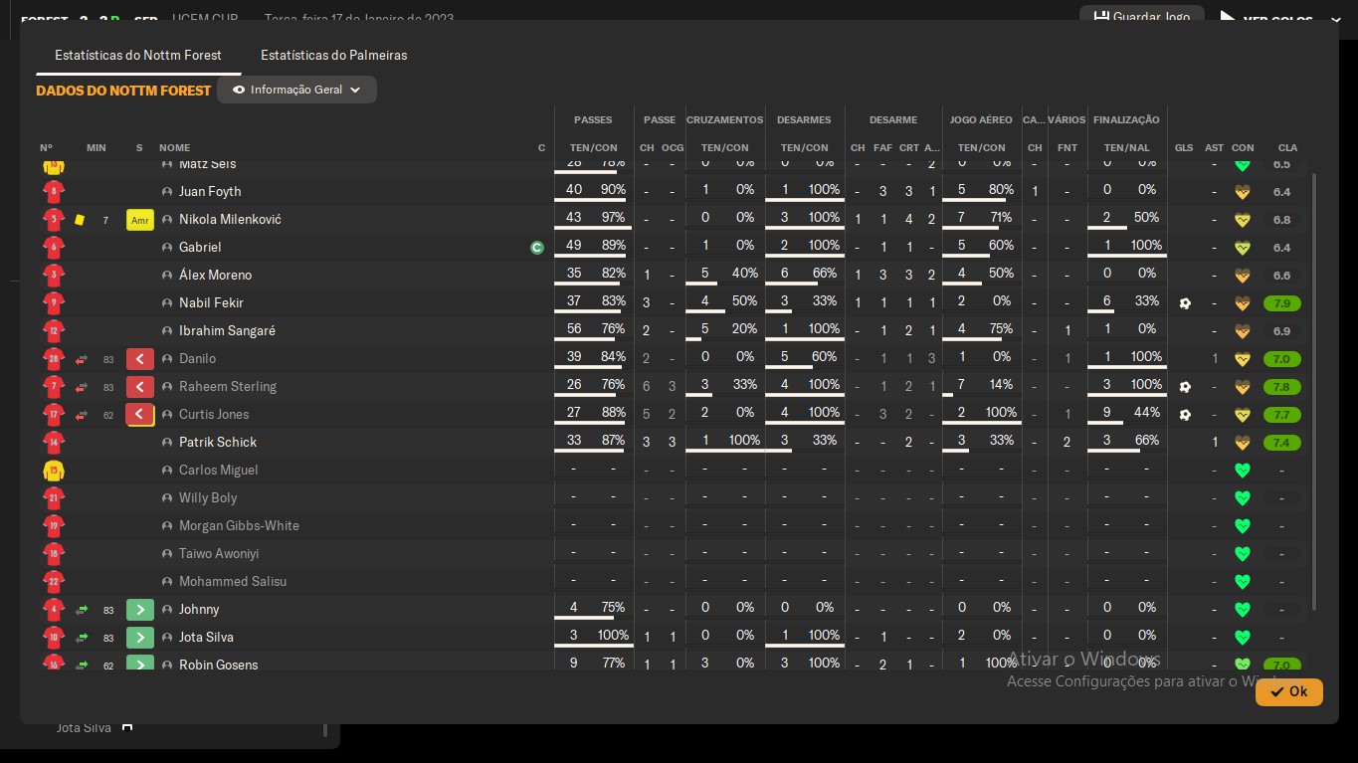Click Patrik Schick's red shirt number icon
Viewport: 1358px width, 763px height.
click(54, 443)
